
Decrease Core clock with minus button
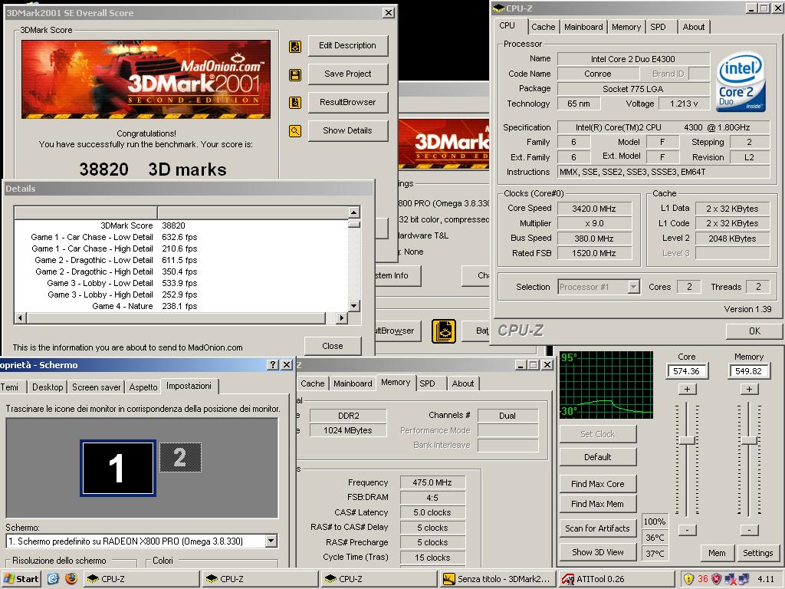687,530
